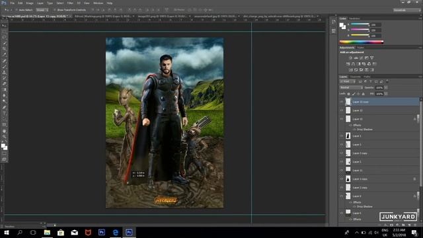Open the Opacity slider arrow
This screenshot has height=238, width=423.
386,88
